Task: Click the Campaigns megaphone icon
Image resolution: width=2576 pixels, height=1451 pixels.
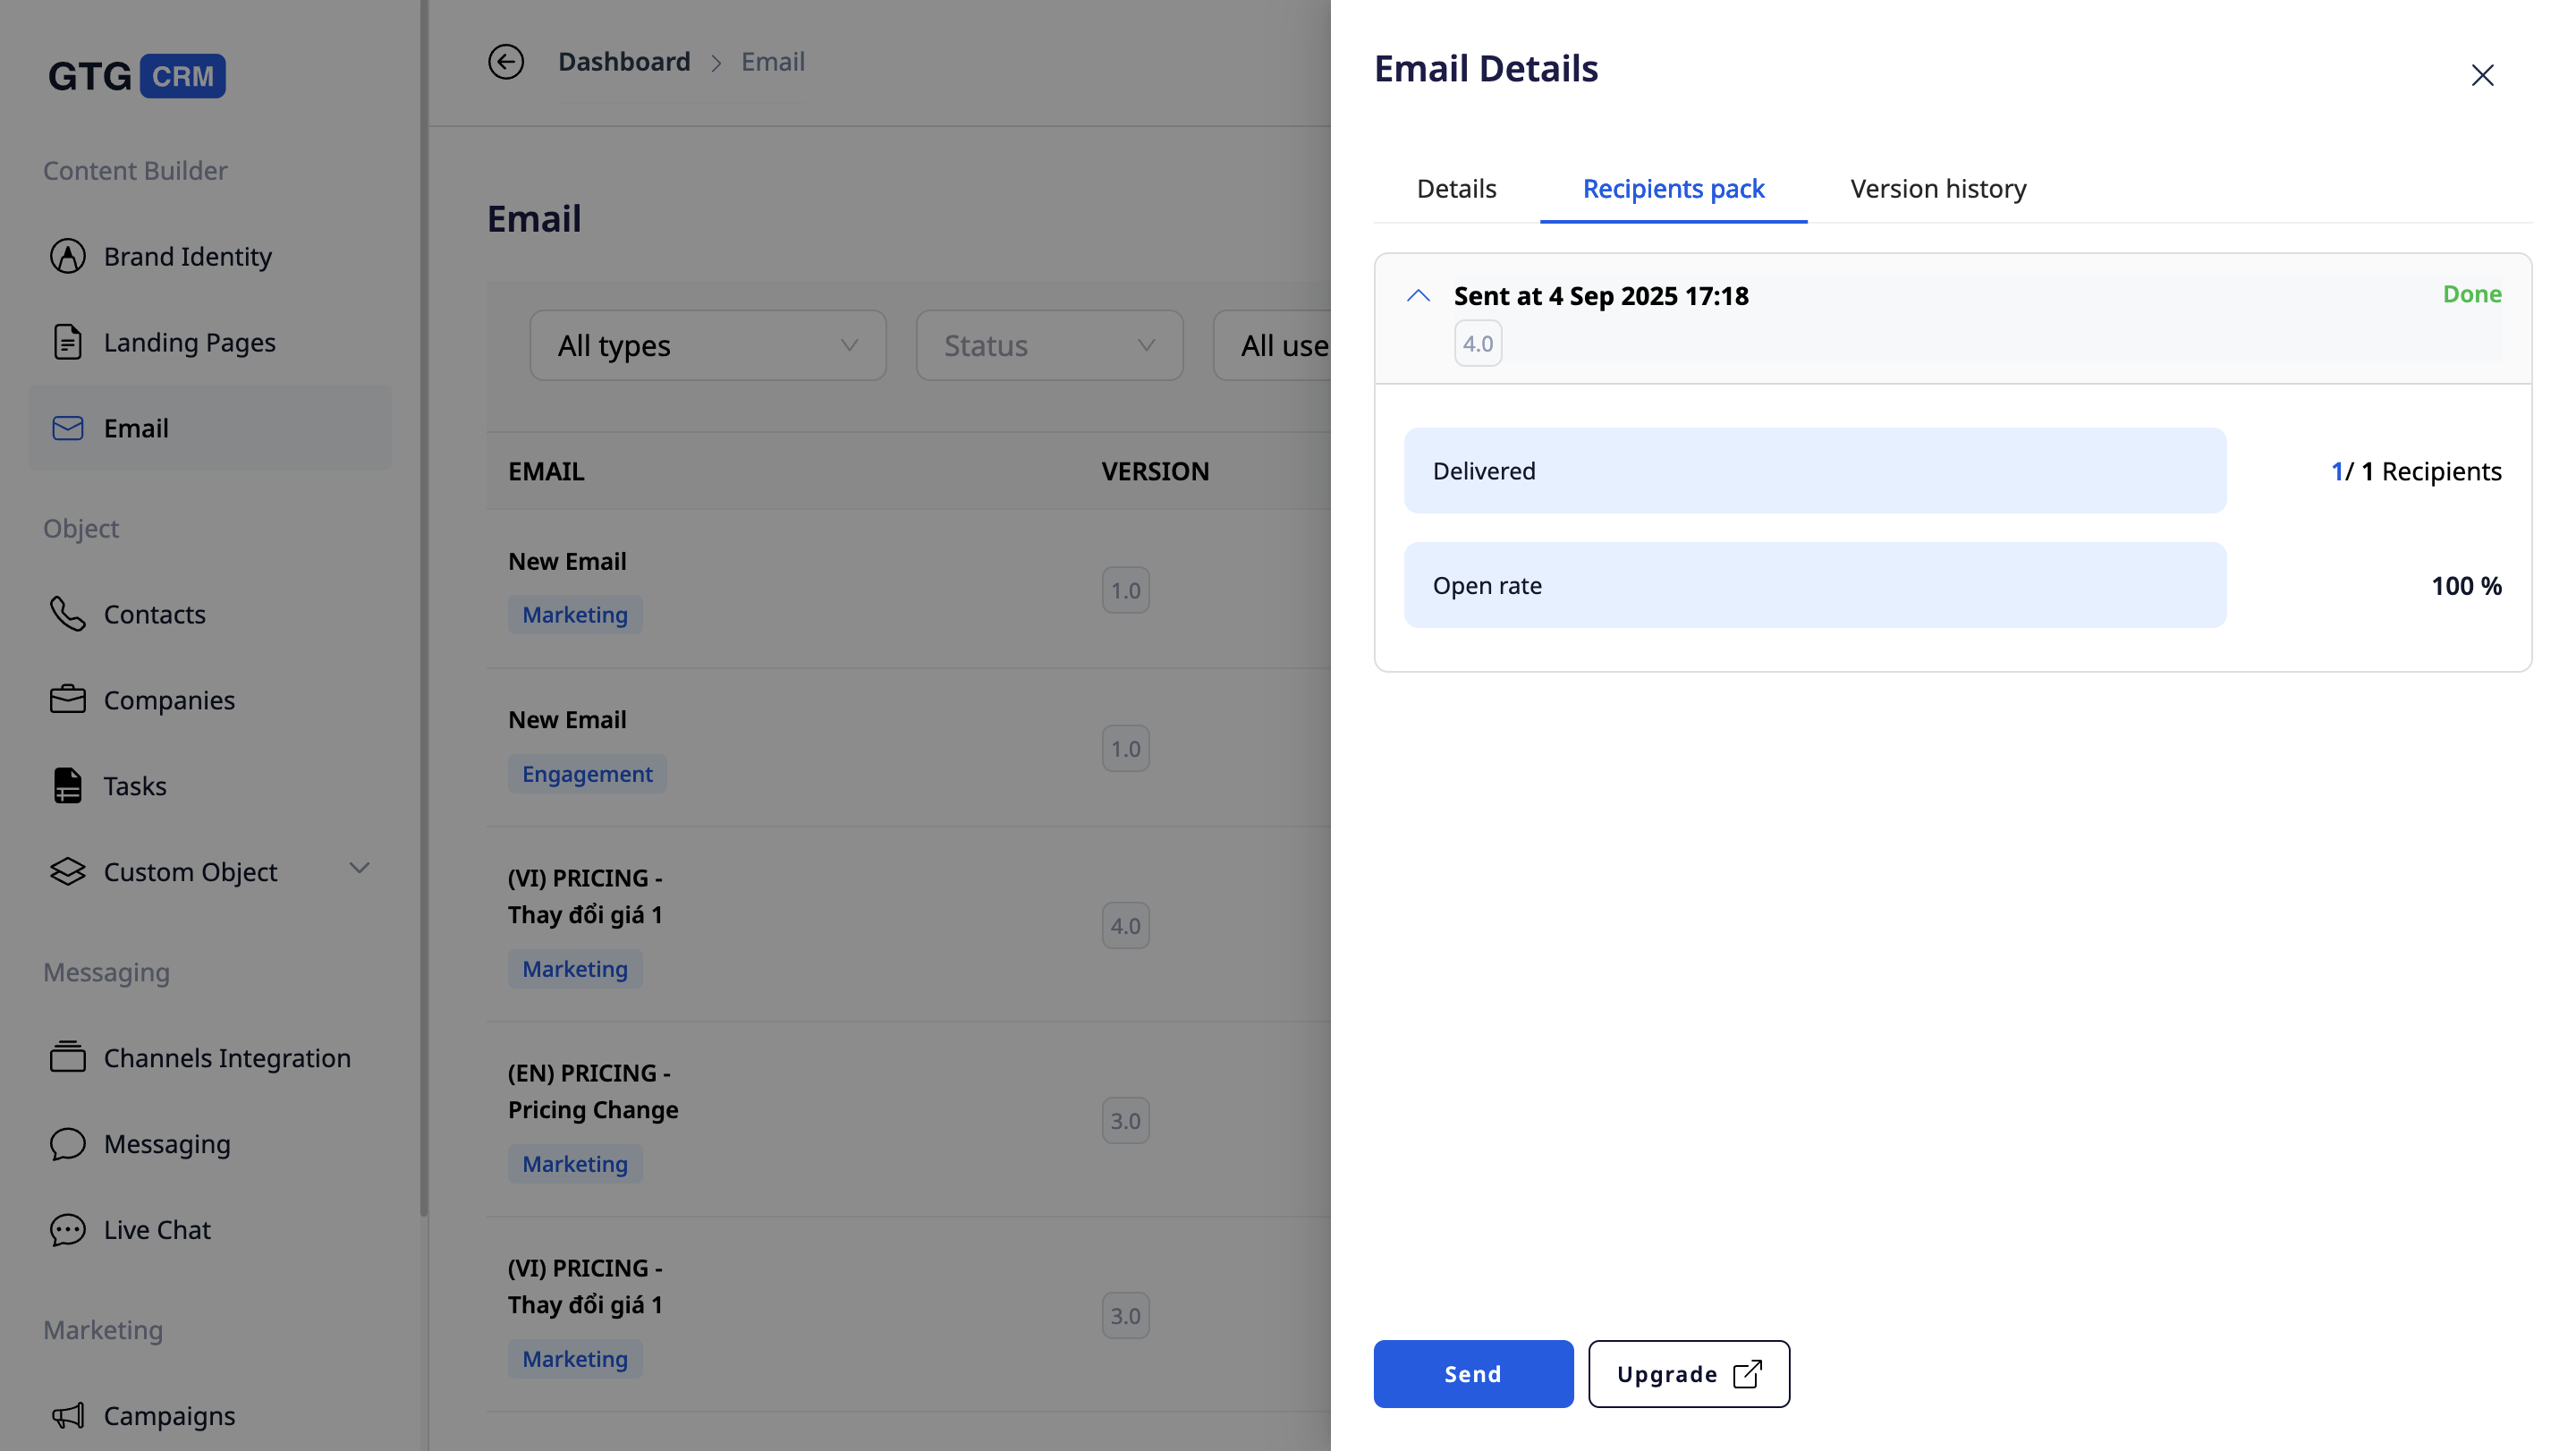Action: point(67,1415)
